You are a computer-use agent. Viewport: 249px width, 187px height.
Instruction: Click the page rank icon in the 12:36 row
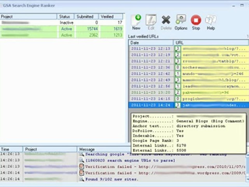point(177,68)
